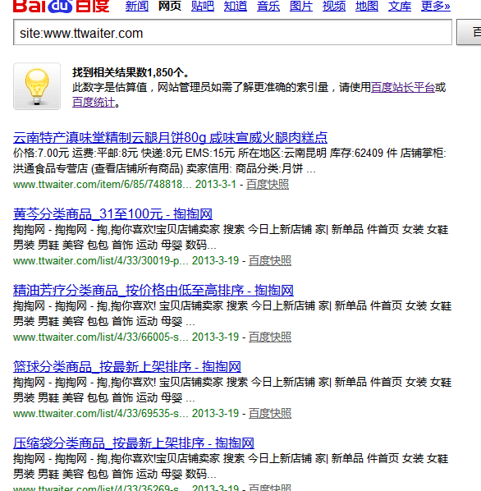
Task: Open result 云南特产滇味堂精制云腿月饼80g
Action: (x=170, y=137)
